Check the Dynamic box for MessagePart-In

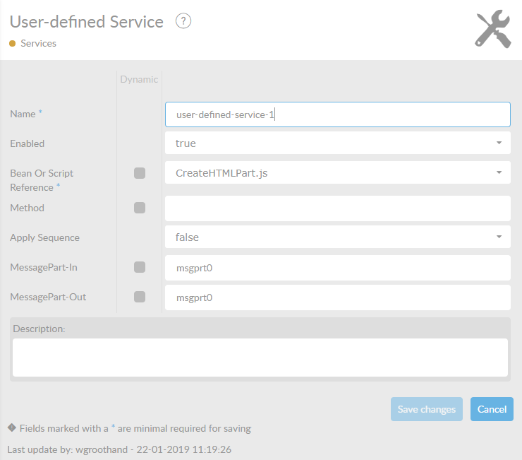pyautogui.click(x=140, y=267)
